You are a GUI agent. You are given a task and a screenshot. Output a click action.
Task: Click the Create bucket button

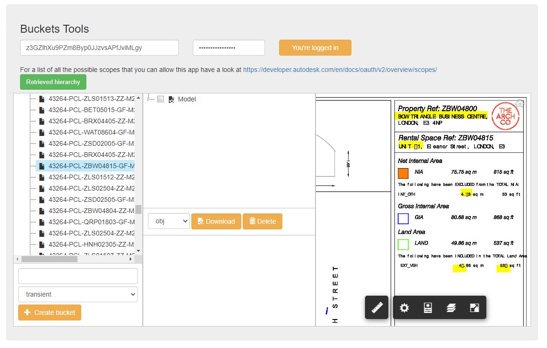[x=49, y=312]
